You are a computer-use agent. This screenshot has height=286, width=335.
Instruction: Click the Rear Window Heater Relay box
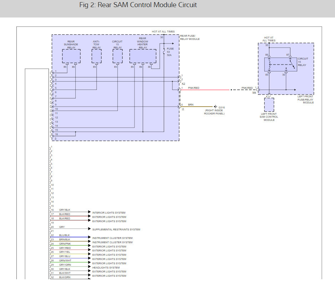(x=143, y=56)
